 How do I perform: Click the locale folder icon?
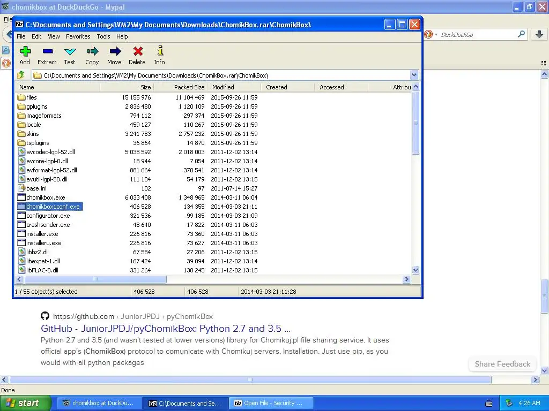pos(21,124)
